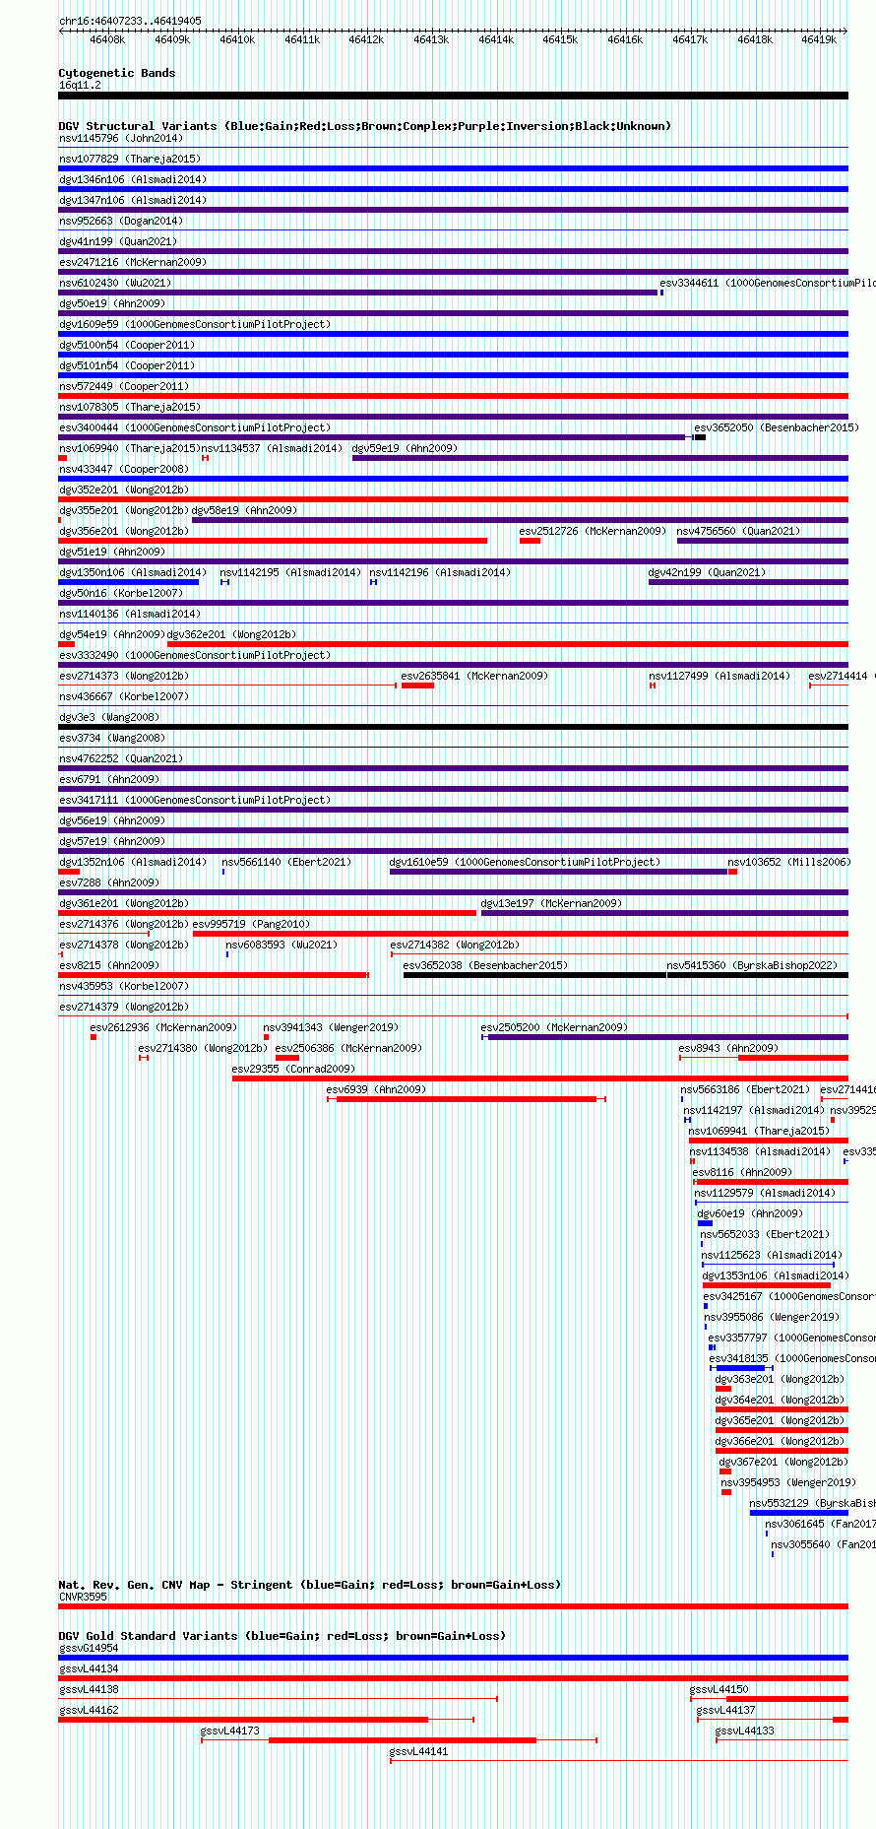
Task: Click the 46413k ruler position
Action: pos(431,39)
